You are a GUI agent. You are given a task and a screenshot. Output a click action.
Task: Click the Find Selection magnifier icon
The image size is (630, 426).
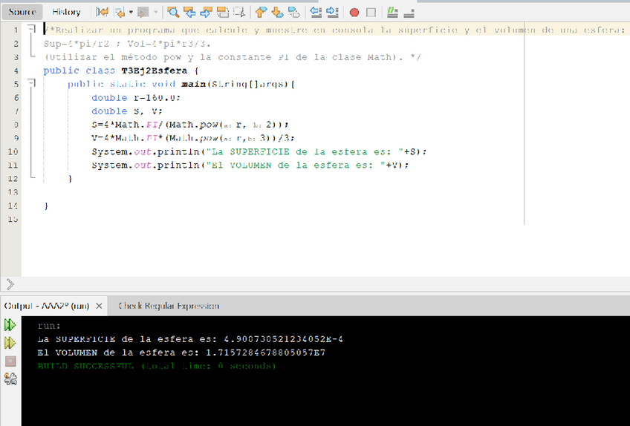tap(173, 12)
